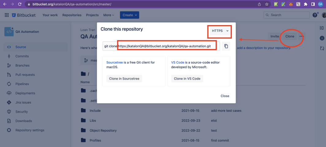
Task: Close the Clone this repository dialog
Action: coord(225,96)
